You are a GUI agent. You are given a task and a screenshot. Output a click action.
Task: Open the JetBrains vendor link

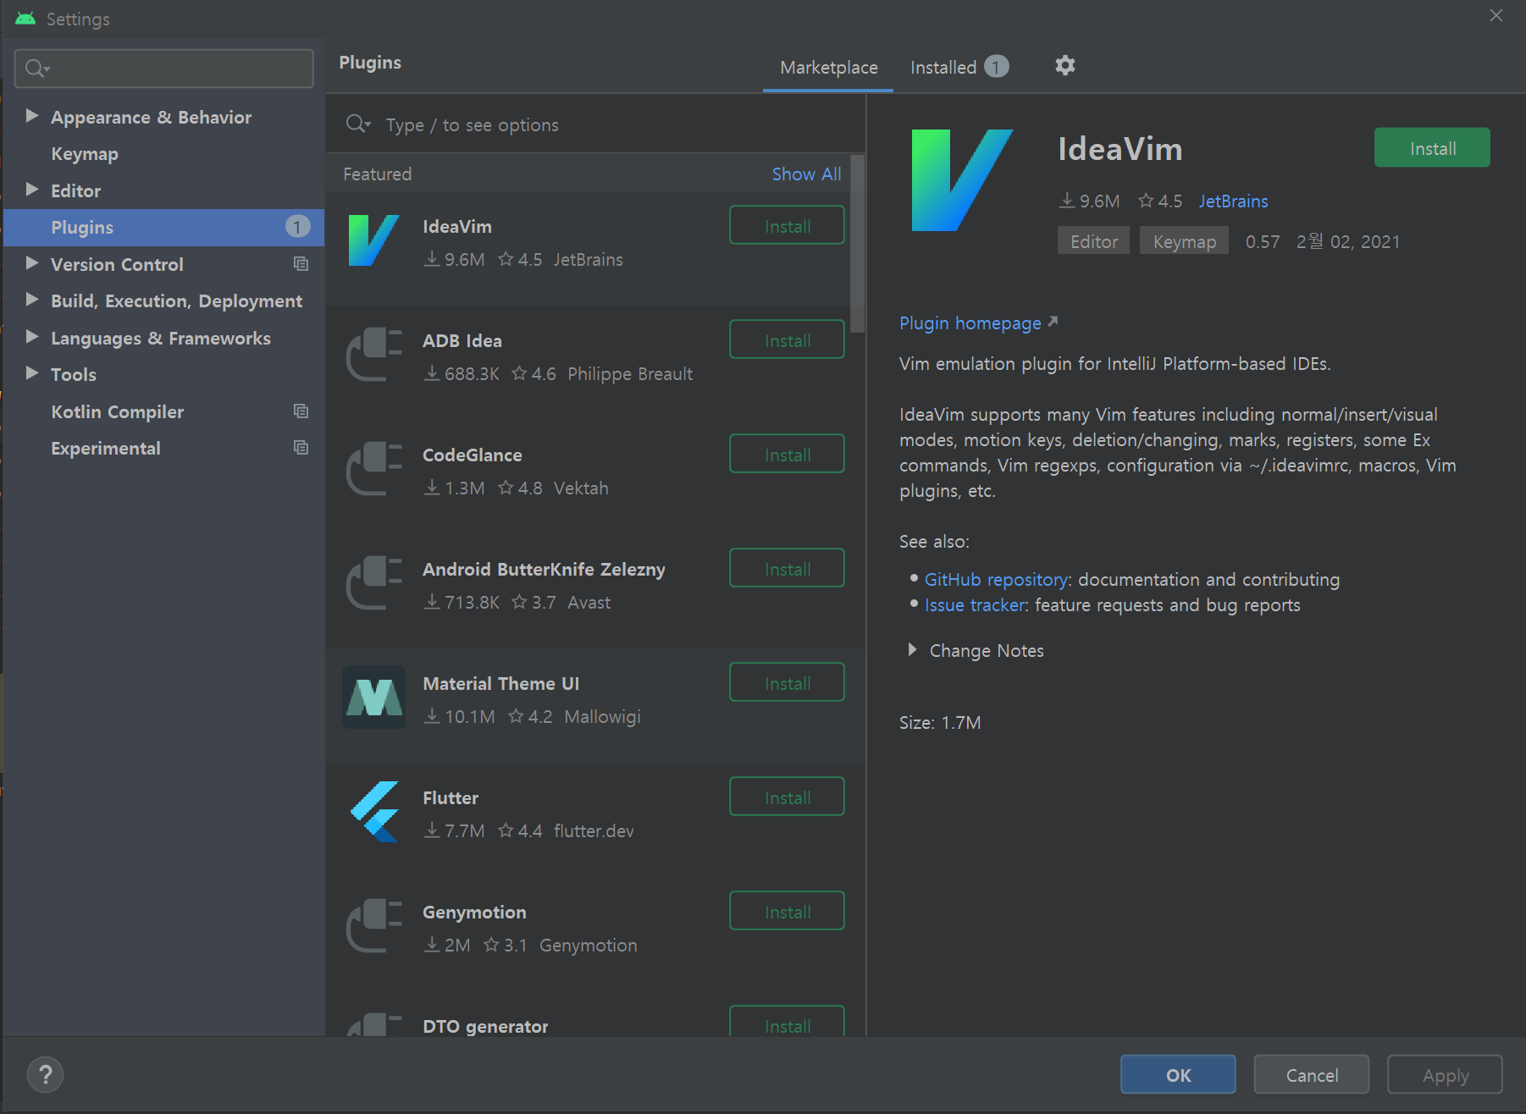coord(1233,201)
